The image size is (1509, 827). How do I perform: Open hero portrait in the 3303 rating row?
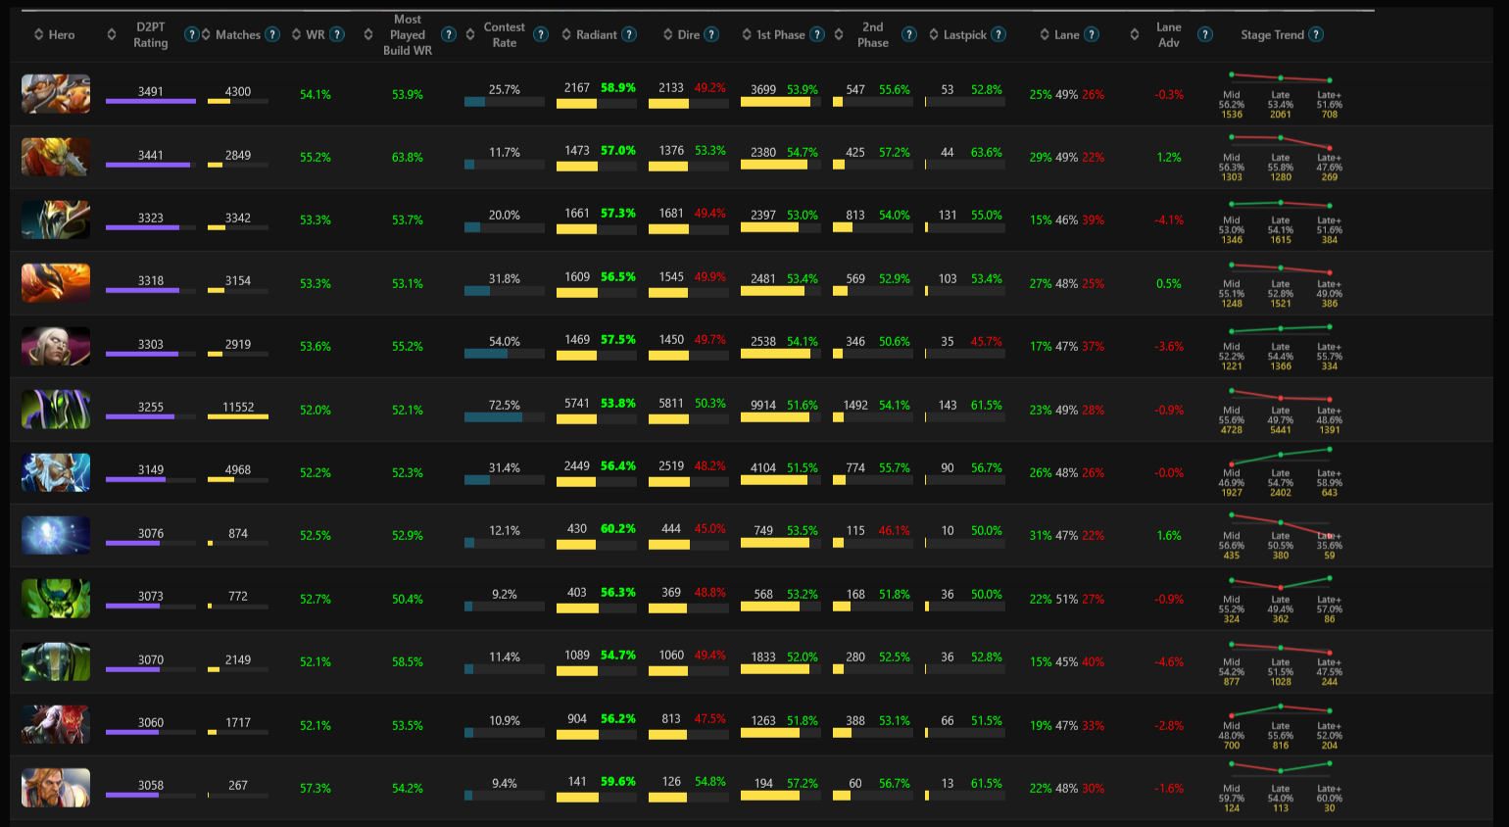coord(56,346)
